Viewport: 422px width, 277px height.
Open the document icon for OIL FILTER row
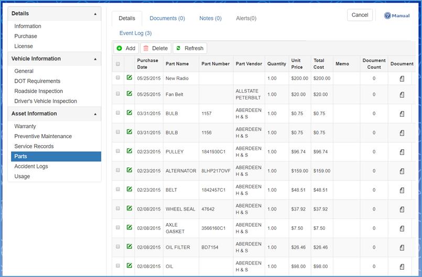point(402,247)
